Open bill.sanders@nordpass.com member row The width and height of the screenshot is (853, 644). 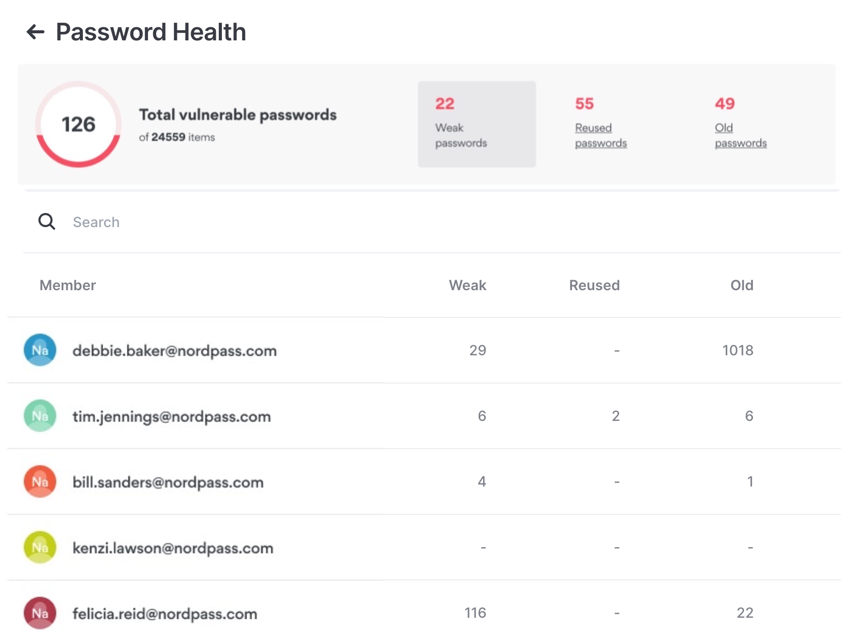[424, 481]
